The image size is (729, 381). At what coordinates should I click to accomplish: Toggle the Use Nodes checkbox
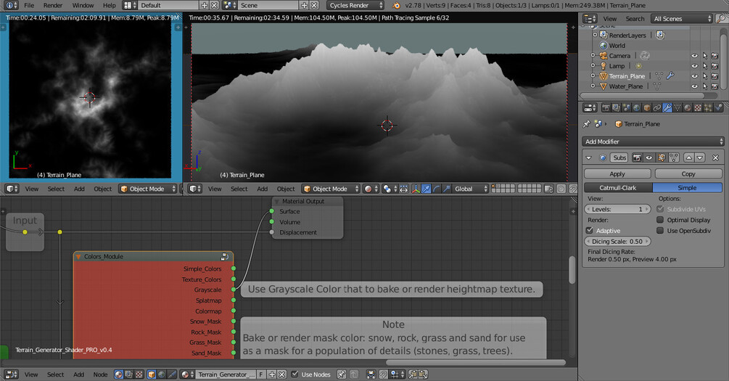tap(295, 374)
